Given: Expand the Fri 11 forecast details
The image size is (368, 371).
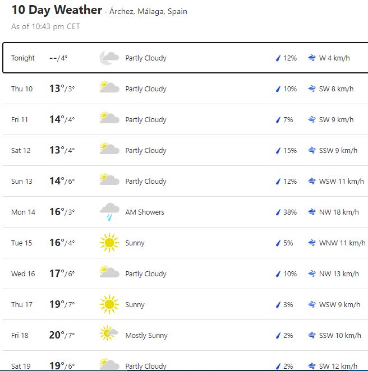Looking at the screenshot, I should pyautogui.click(x=185, y=119).
